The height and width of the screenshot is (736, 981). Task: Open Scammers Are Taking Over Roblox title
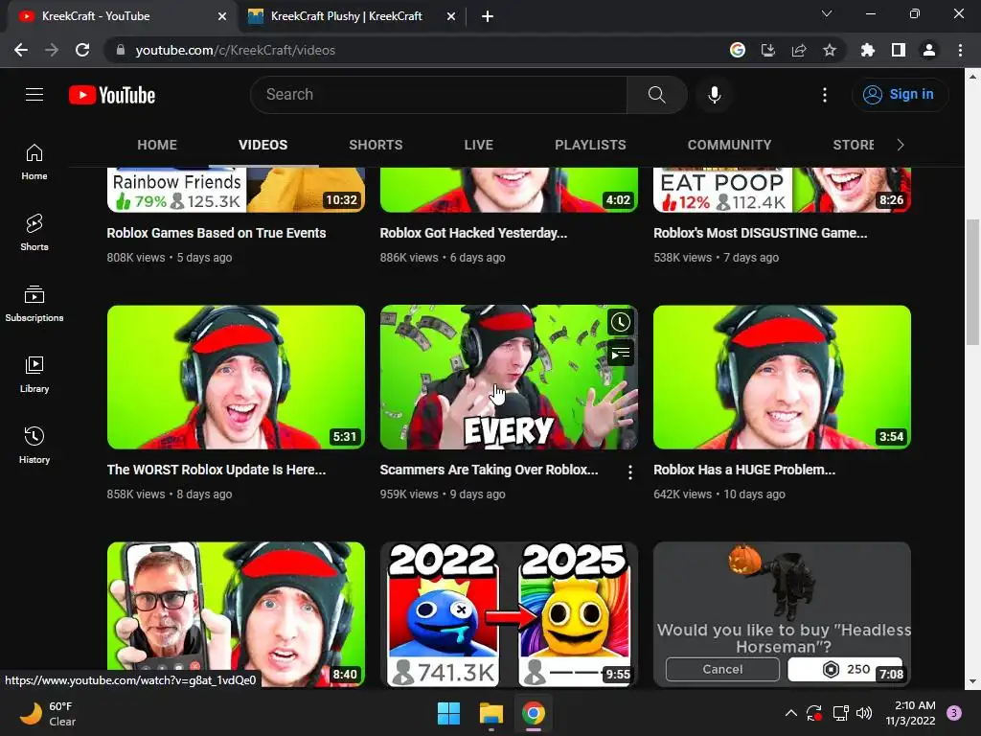tap(489, 470)
